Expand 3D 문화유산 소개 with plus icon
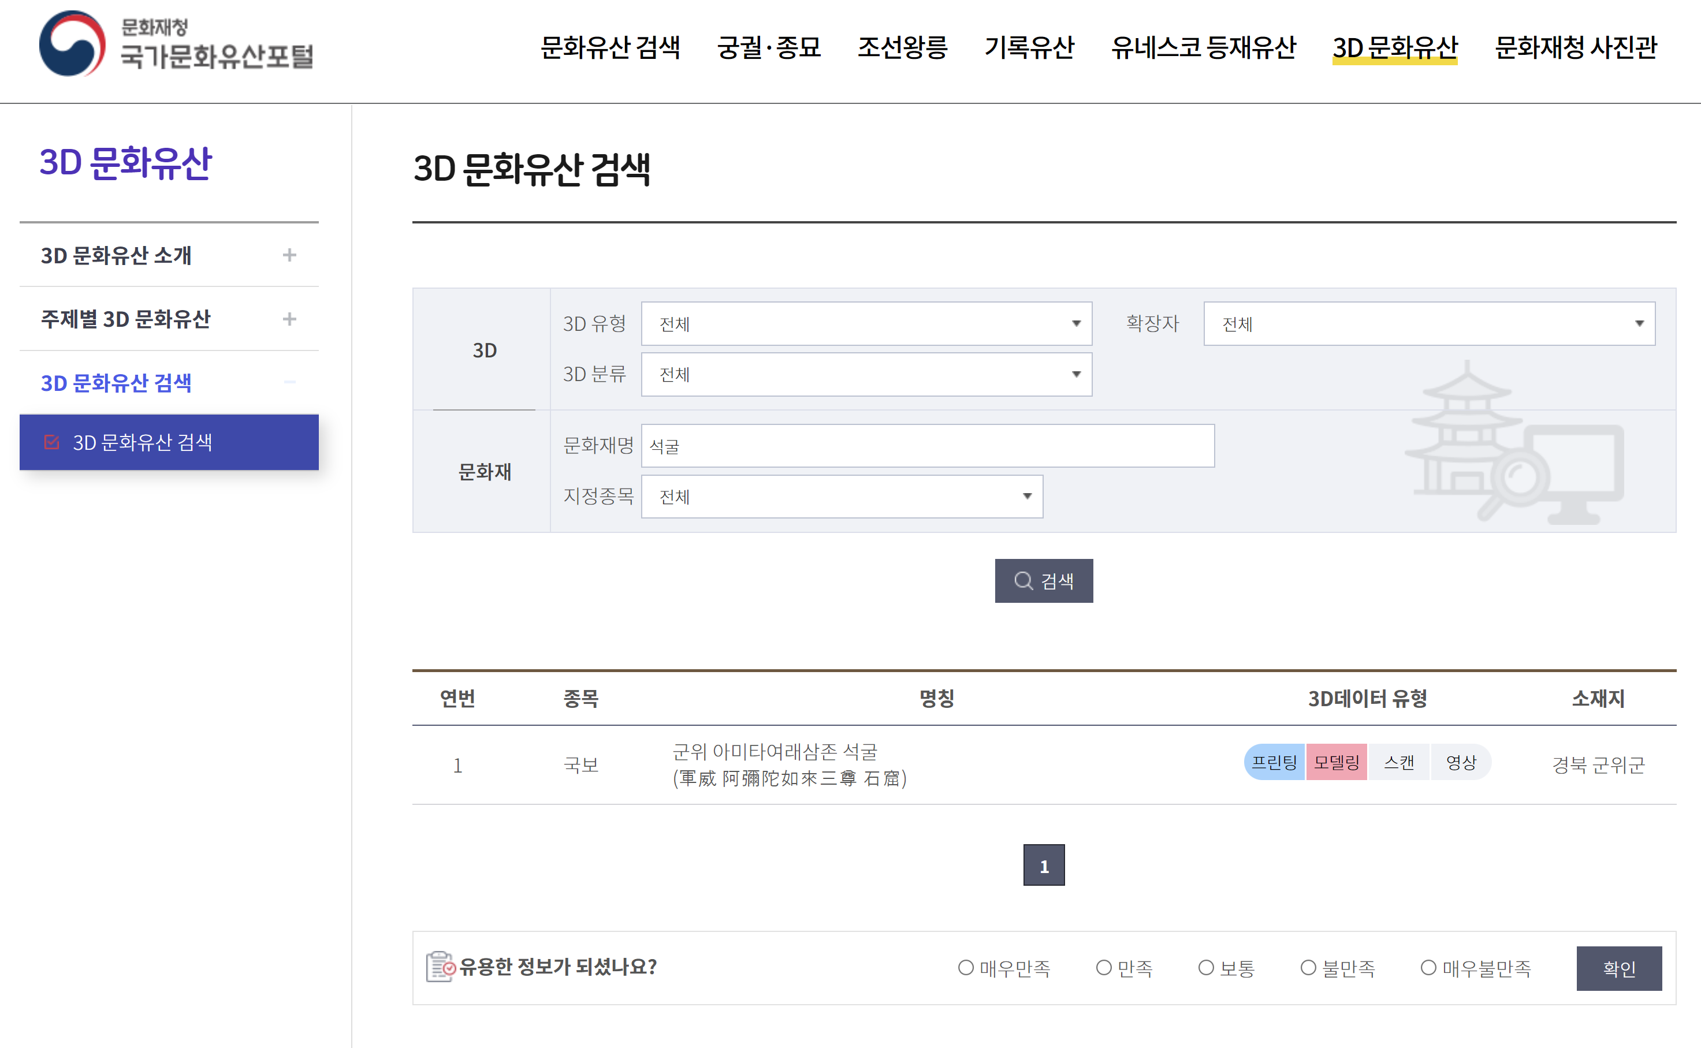Screen dimensions: 1701x1048 point(290,255)
